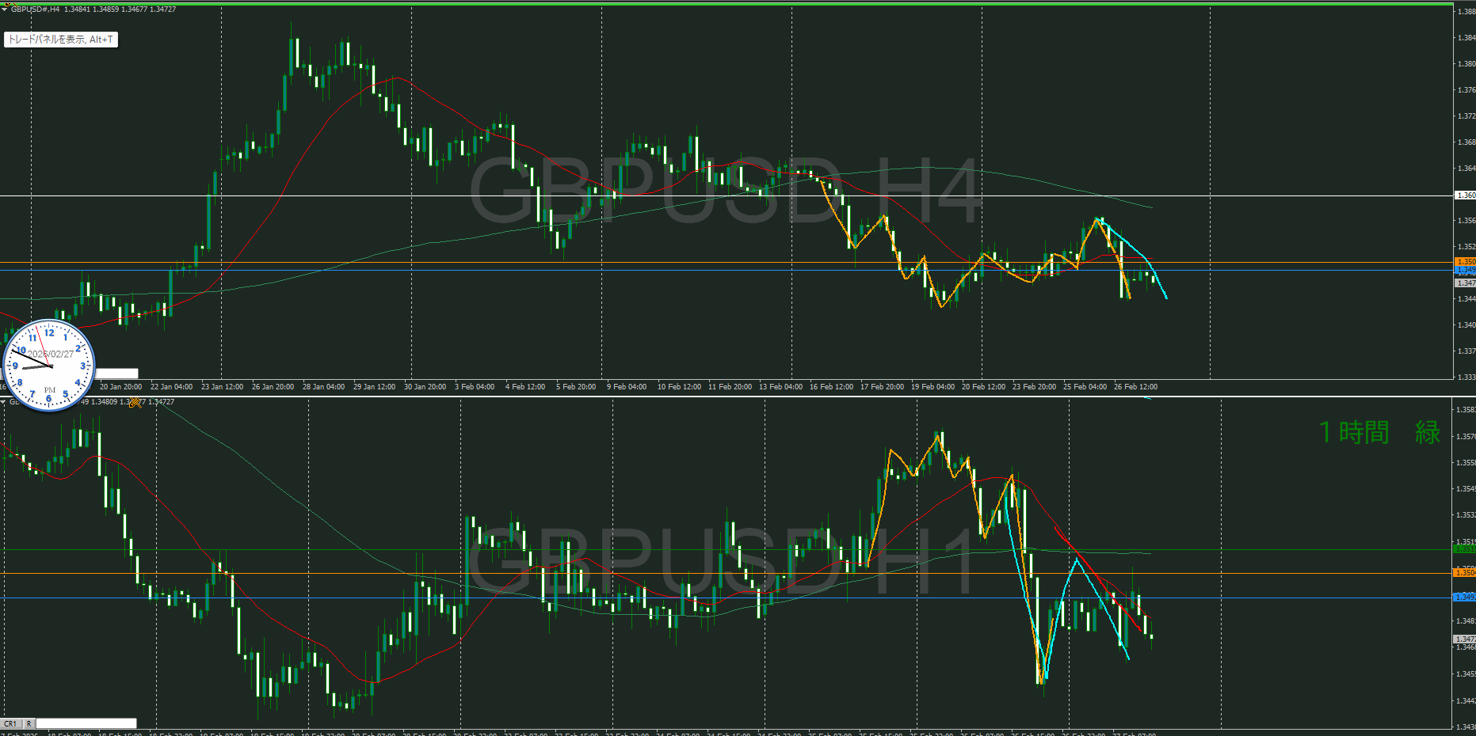Click the orange 1.350 price tag on H1 scale
1476x736 pixels.
click(x=1465, y=572)
